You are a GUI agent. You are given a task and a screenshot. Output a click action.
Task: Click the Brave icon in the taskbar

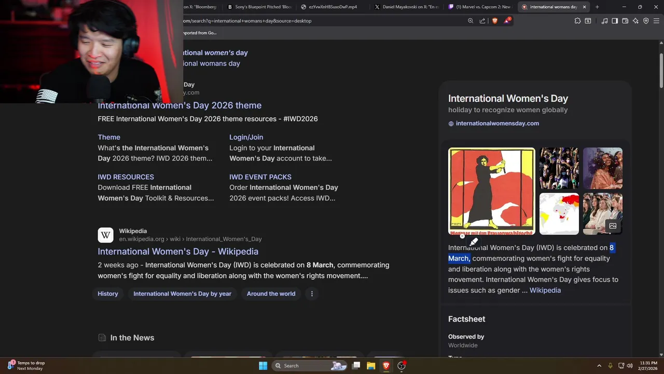(x=386, y=366)
